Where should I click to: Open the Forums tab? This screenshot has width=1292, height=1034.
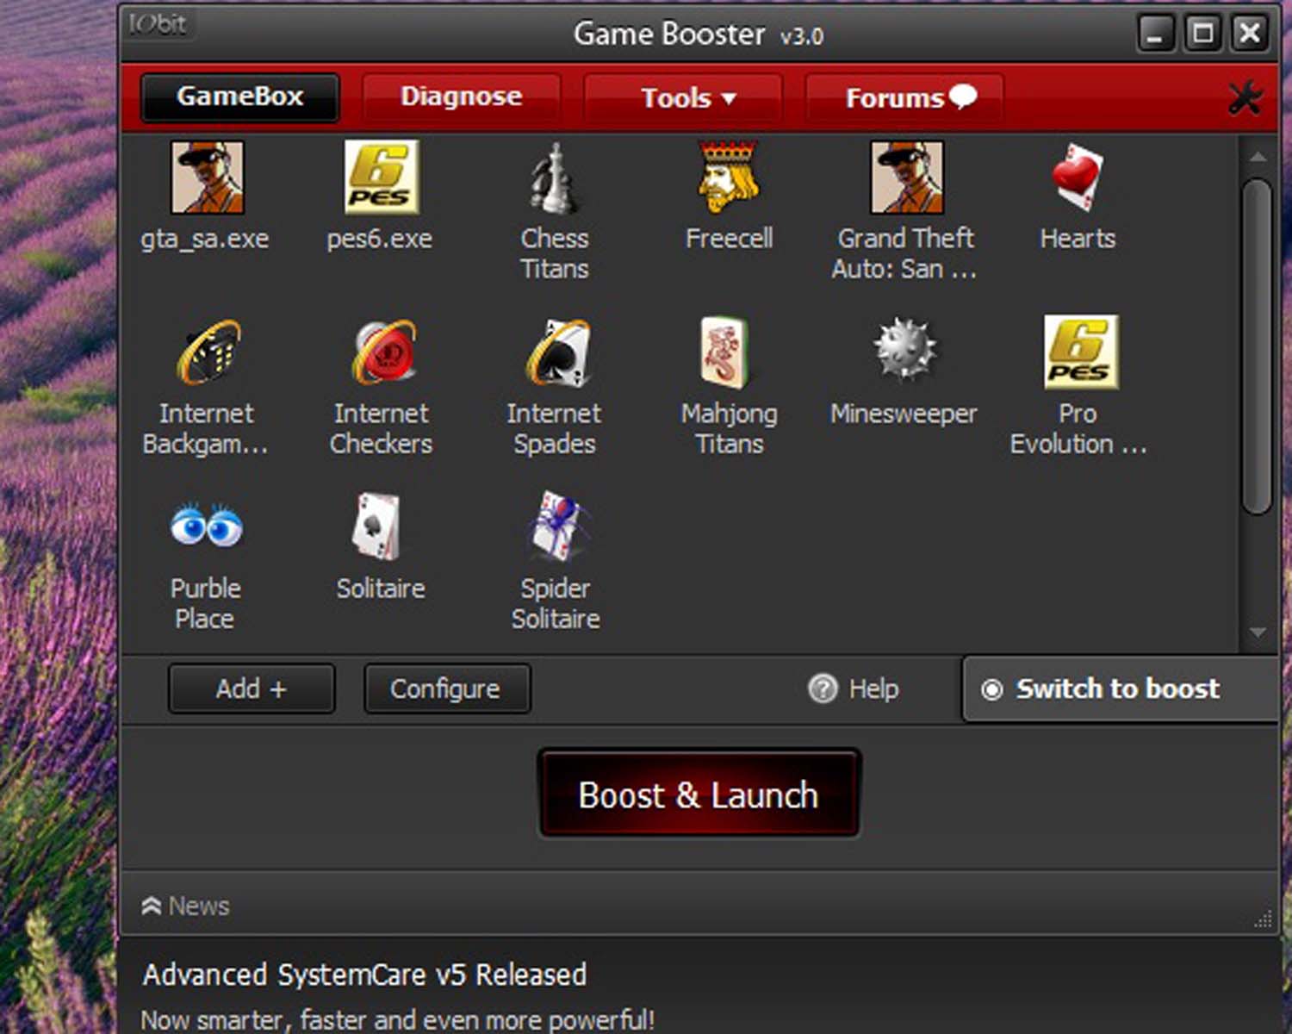tap(904, 97)
